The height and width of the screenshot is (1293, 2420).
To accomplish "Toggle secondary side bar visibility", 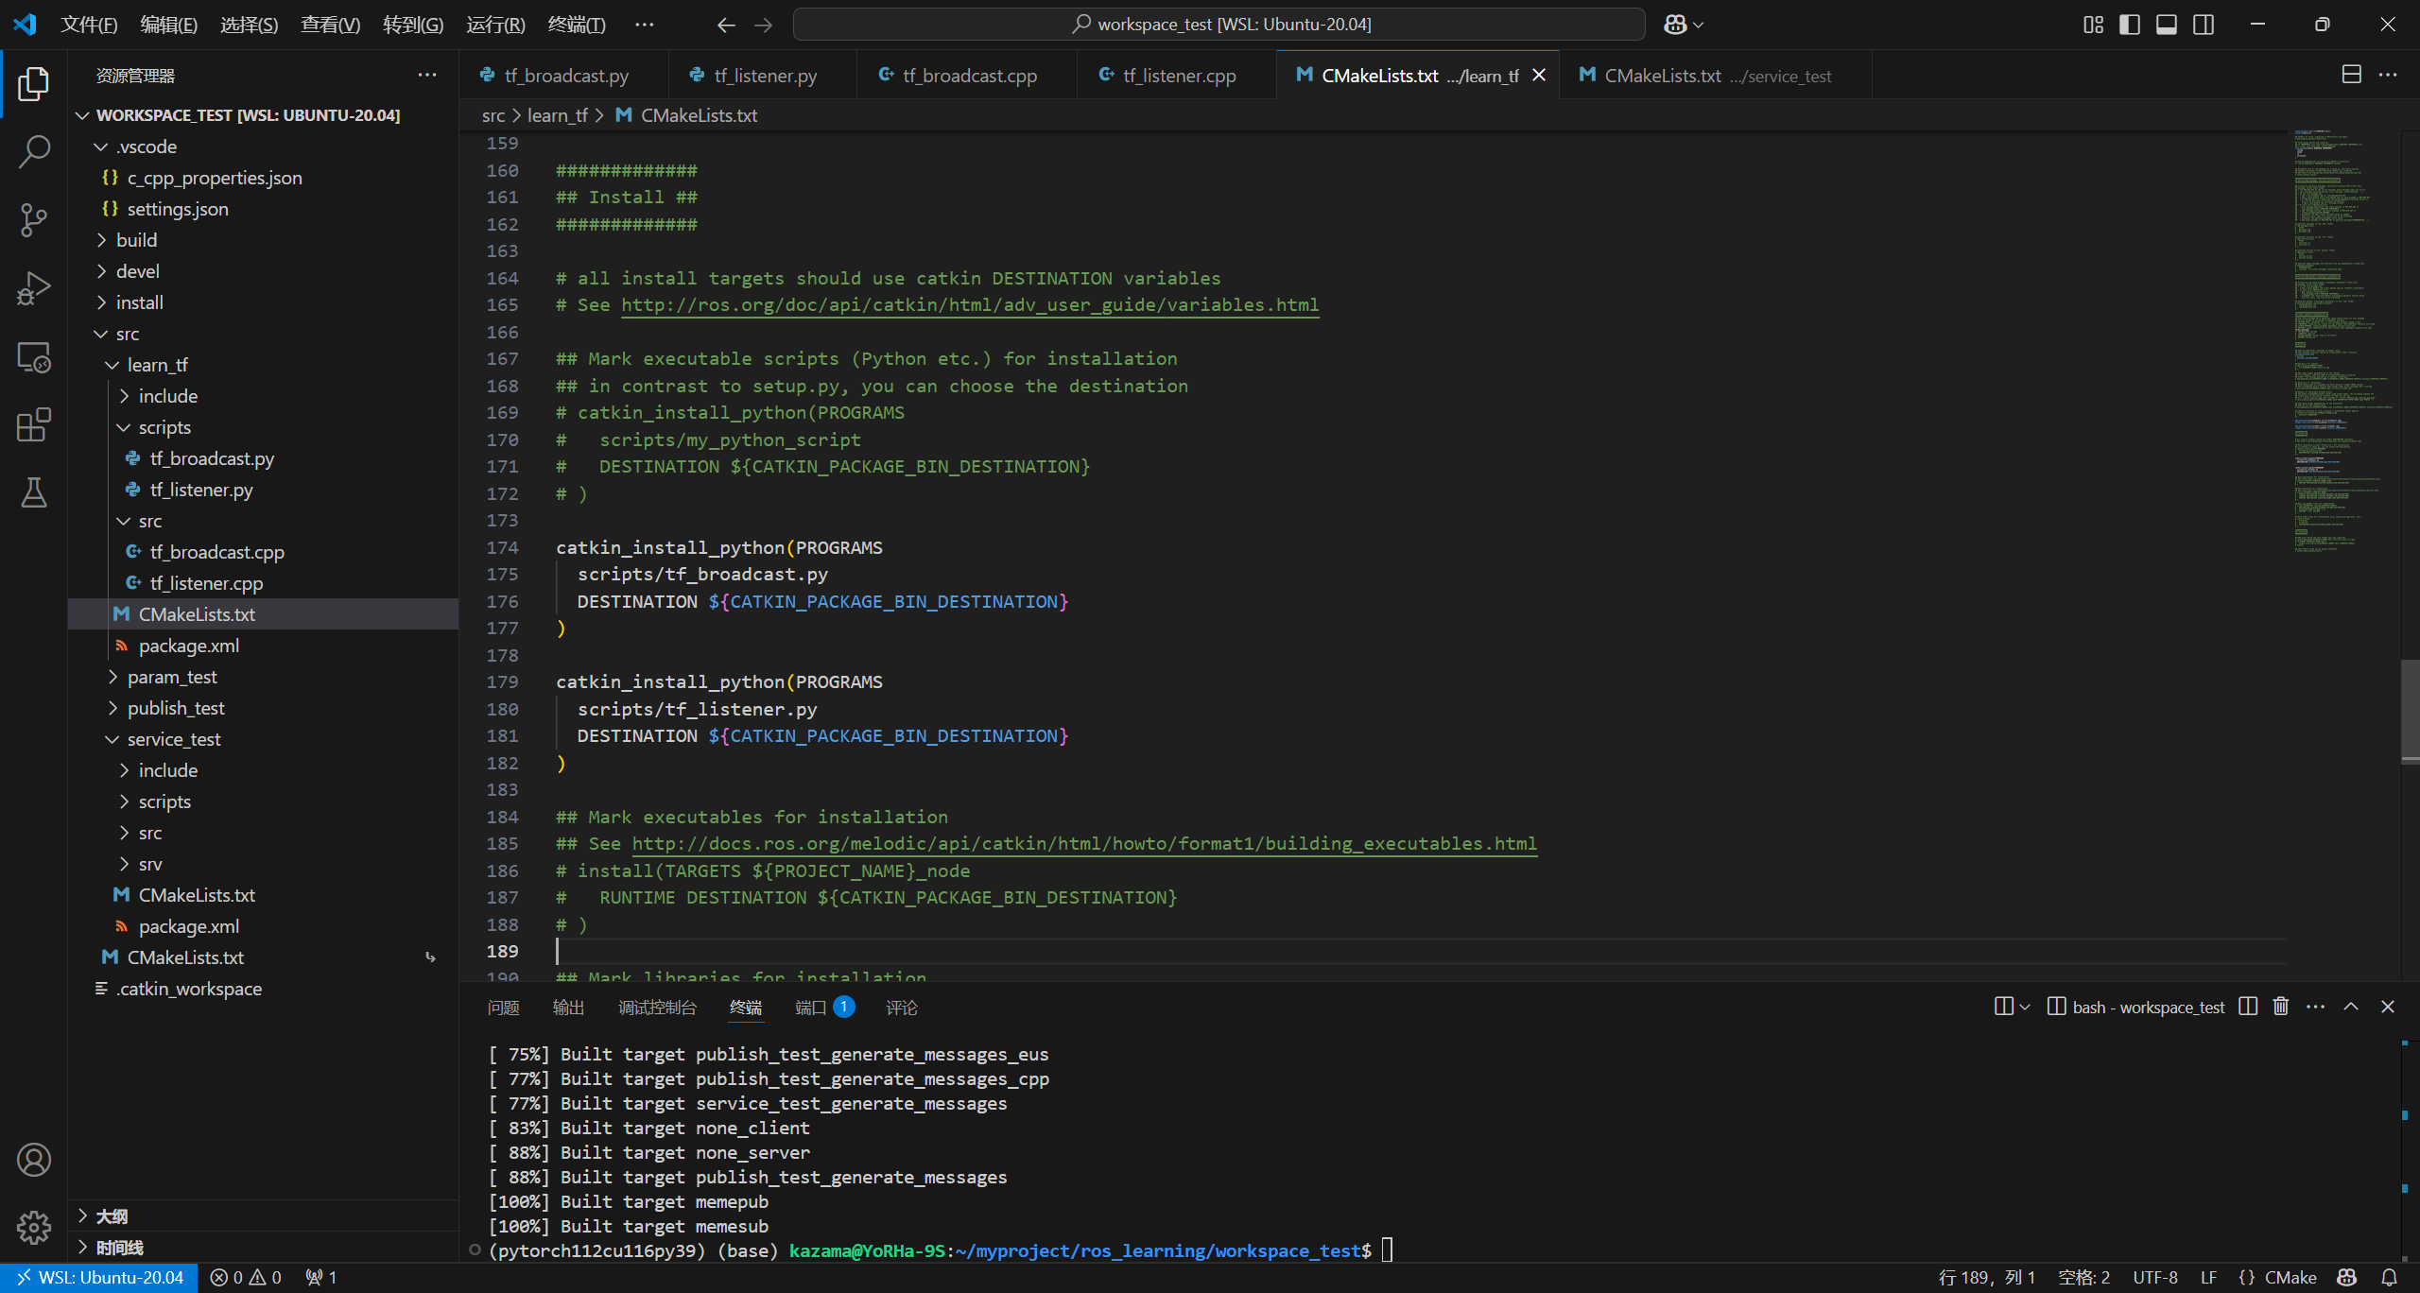I will pos(2203,25).
